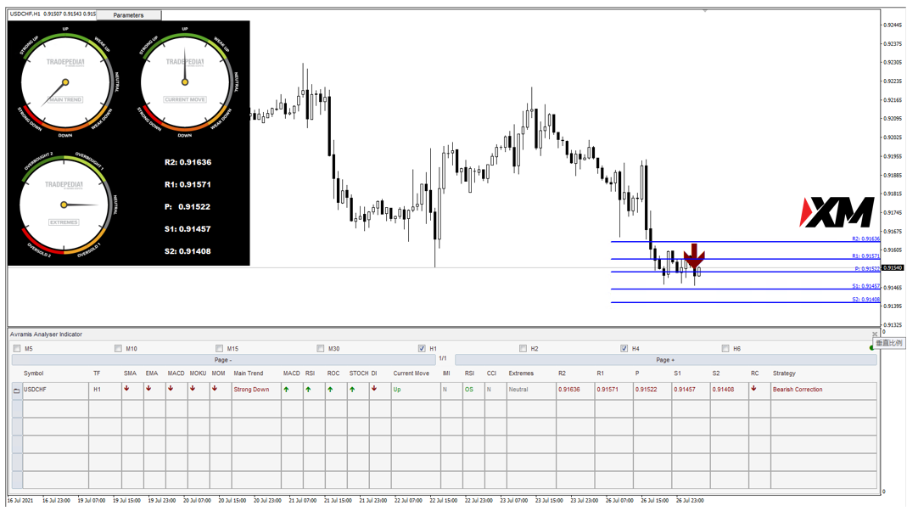Click the XM logo on chart

pos(837,212)
